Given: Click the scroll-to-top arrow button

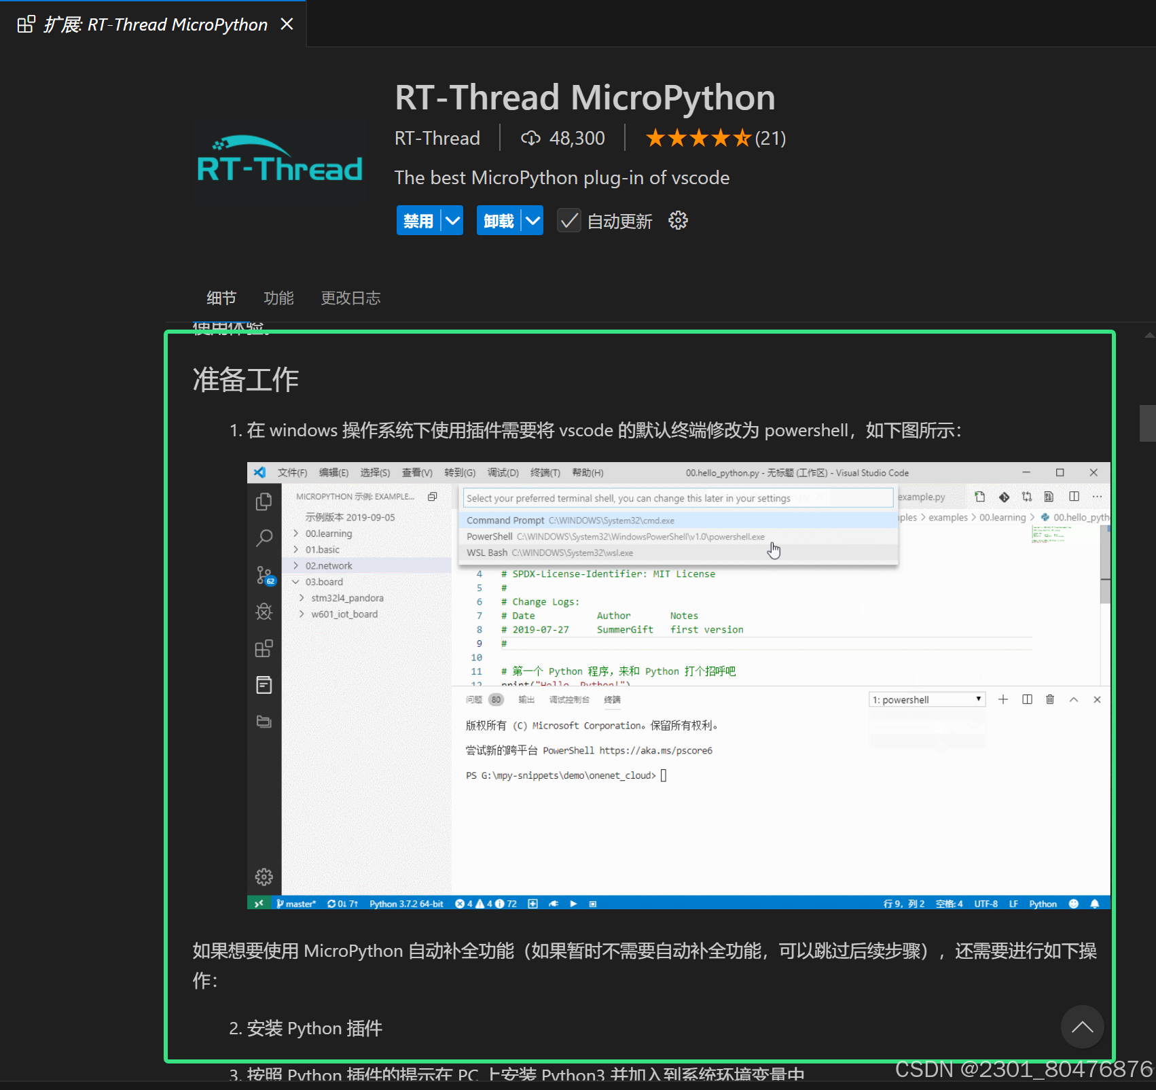Looking at the screenshot, I should point(1082,1027).
